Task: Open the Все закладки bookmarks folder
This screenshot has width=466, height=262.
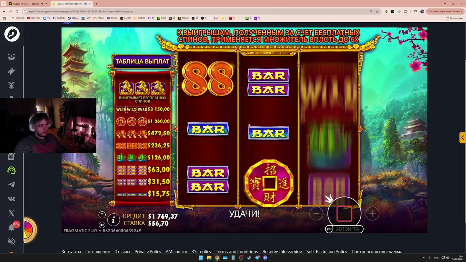Action: tap(455, 18)
